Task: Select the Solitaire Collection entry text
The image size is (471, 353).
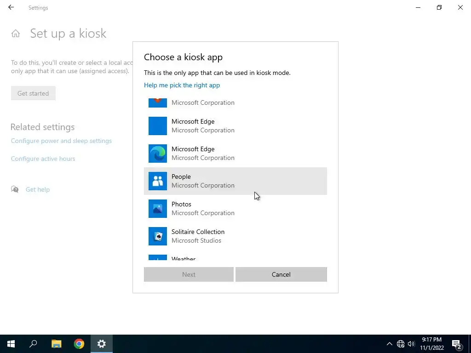Action: tap(198, 232)
